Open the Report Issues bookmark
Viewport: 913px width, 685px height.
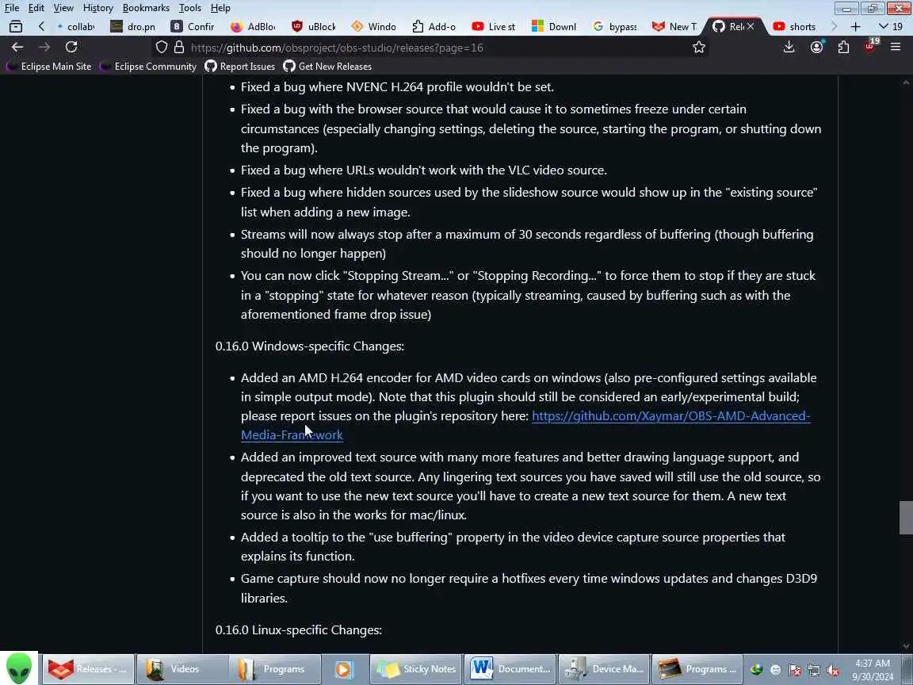pos(240,67)
